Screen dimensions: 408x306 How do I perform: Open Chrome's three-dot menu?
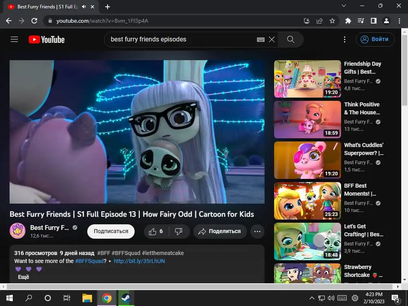[399, 21]
